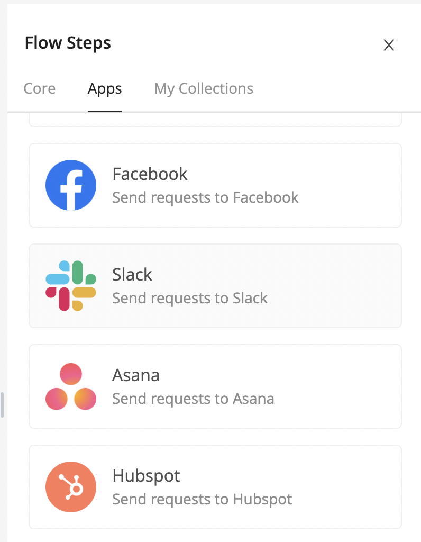Image resolution: width=421 pixels, height=542 pixels.
Task: Select the Apps tab
Action: 105,89
